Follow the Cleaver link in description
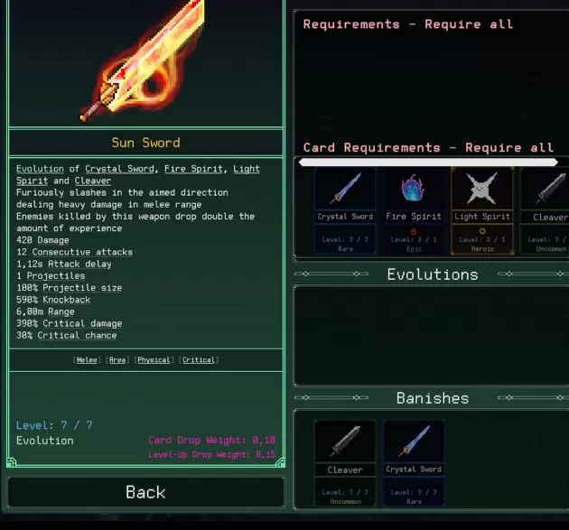 pos(93,181)
